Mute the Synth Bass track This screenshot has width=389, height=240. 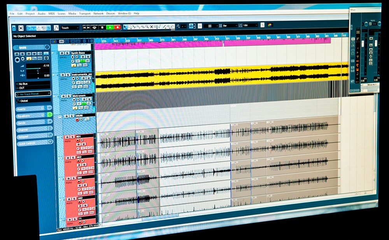pyautogui.click(x=61, y=53)
